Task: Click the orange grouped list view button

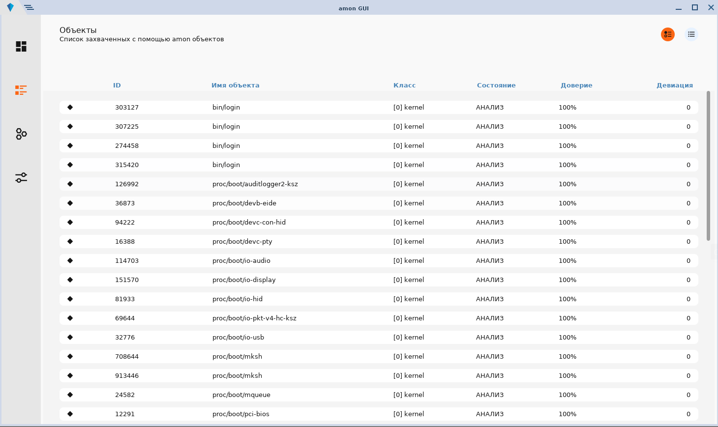Action: point(667,34)
